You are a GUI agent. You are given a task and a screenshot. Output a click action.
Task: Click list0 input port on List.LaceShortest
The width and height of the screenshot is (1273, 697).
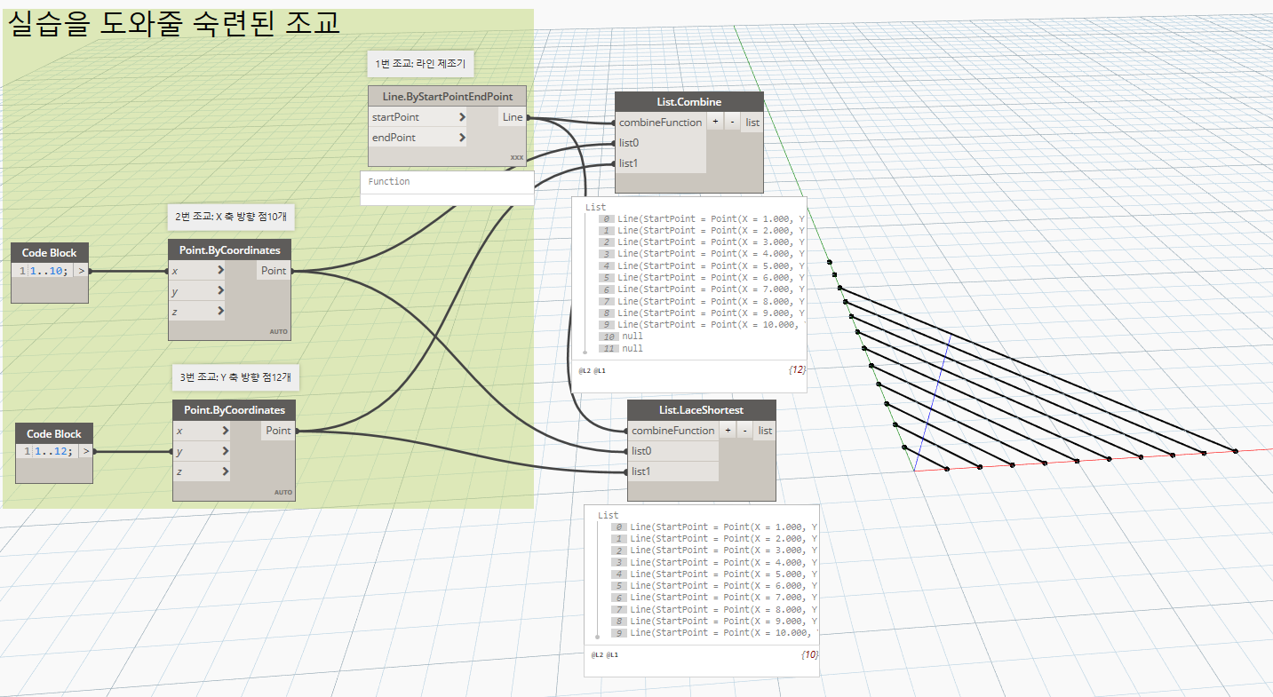[672, 451]
